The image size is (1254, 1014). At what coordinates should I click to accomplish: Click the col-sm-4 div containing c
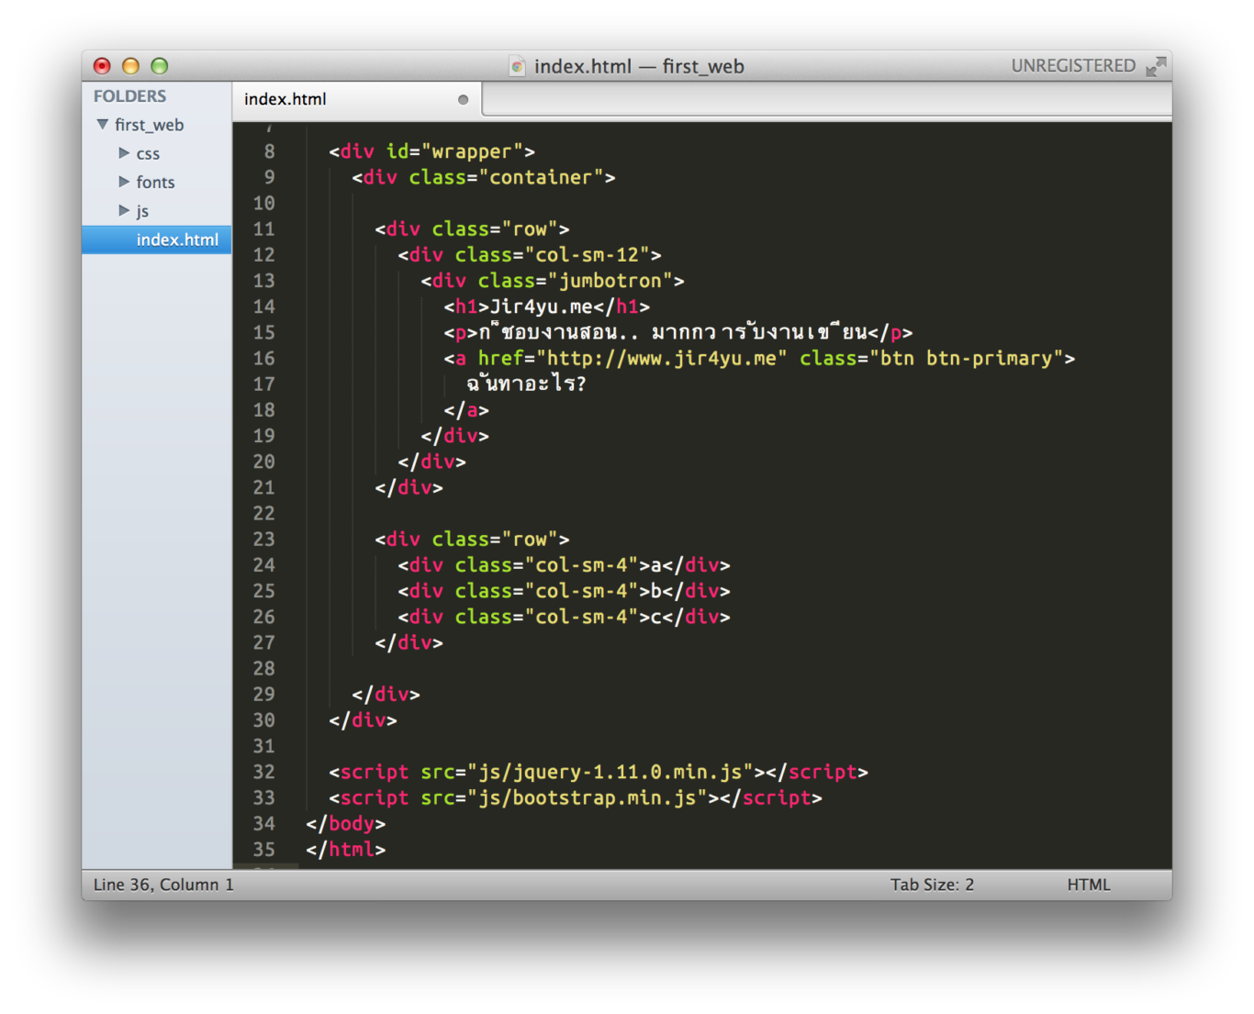[x=564, y=617]
